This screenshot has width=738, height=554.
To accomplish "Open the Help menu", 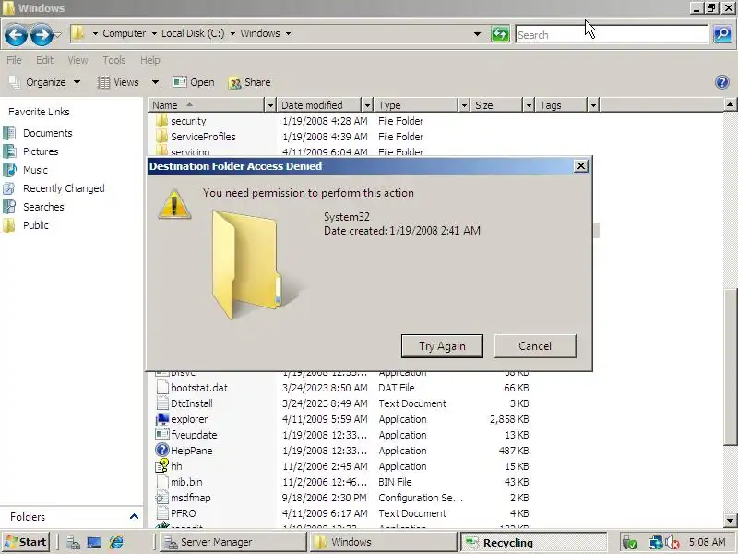I will (x=149, y=60).
